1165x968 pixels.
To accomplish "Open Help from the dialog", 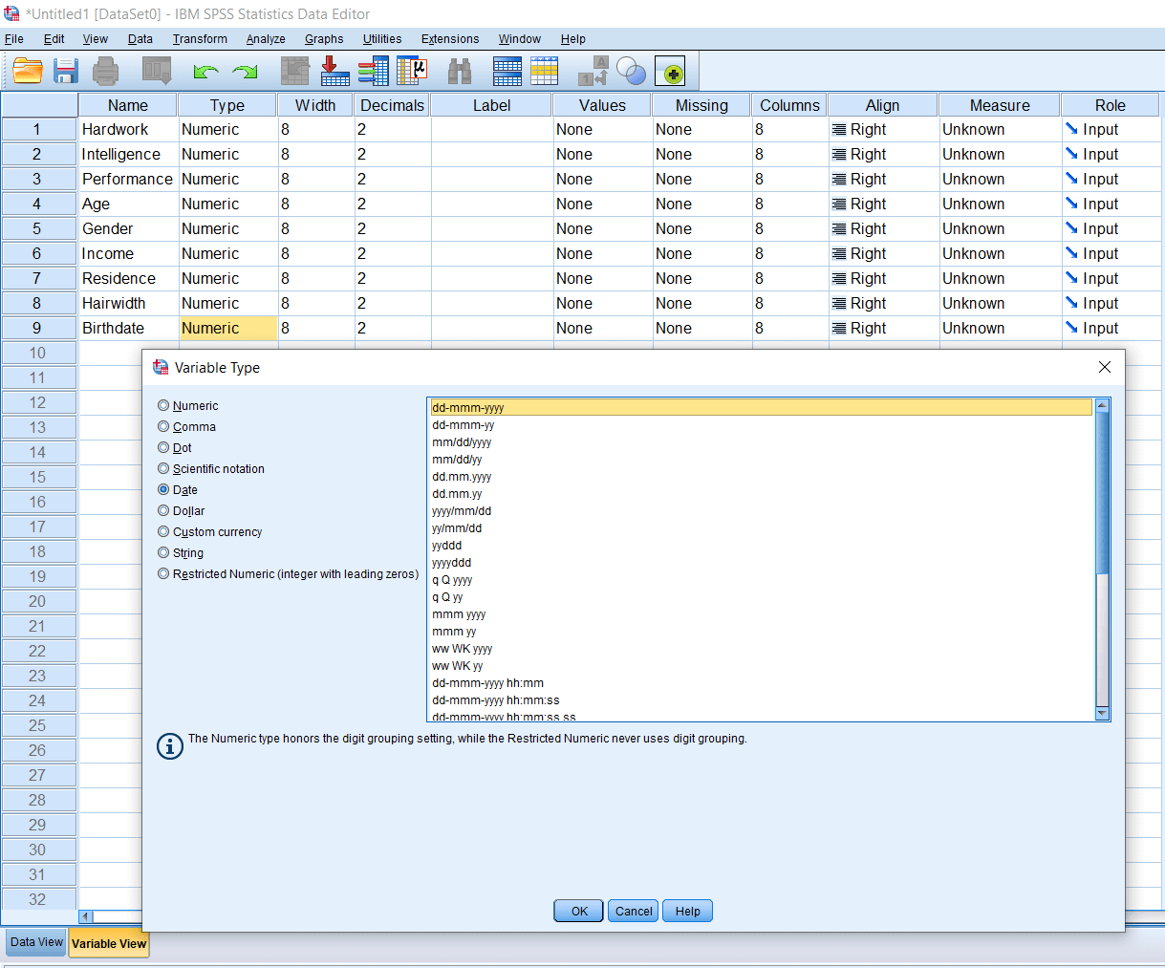I will (x=687, y=911).
